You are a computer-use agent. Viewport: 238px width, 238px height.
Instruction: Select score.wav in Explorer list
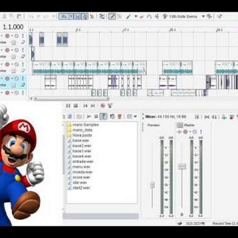79,177
